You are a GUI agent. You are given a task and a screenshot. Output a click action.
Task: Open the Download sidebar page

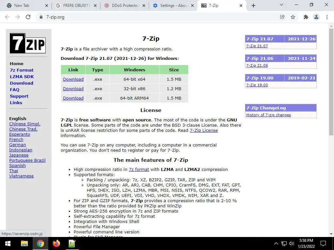tap(22, 83)
